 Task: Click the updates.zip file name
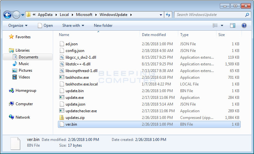[x=75, y=118]
